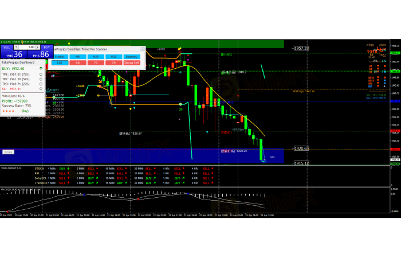Click the M15 column header in scanner
The image size is (401, 258).
[96, 56]
